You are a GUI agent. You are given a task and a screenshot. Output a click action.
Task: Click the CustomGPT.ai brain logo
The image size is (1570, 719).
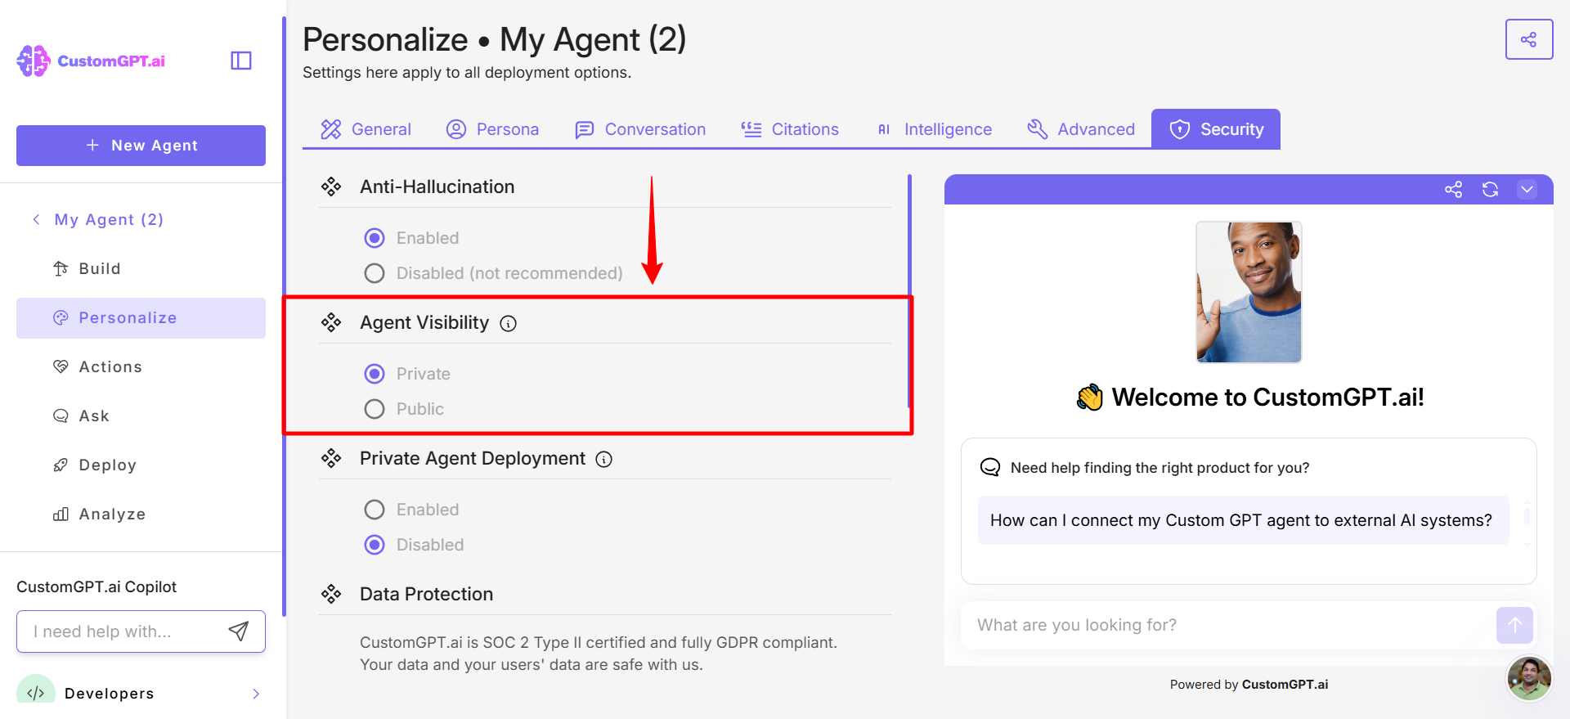[x=34, y=61]
